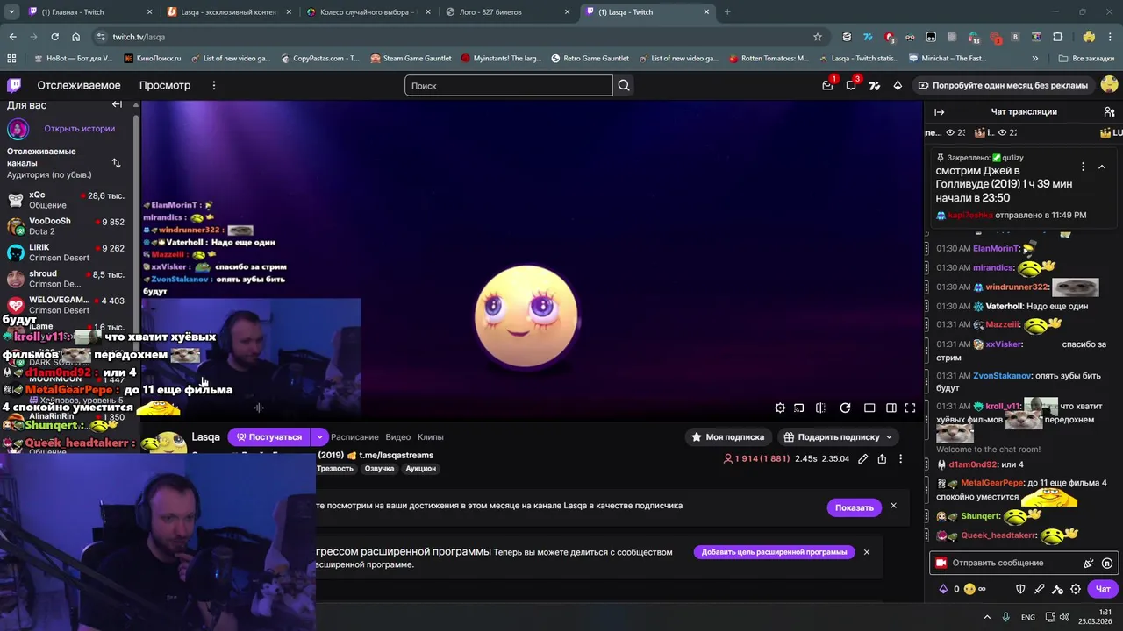Open the 7TV menu in Twitch header
1123x631 pixels.
[874, 85]
